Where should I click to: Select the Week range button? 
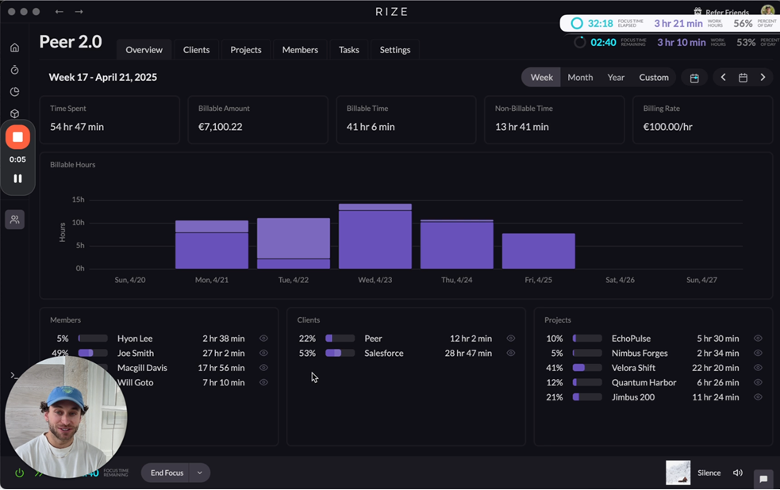pos(541,78)
